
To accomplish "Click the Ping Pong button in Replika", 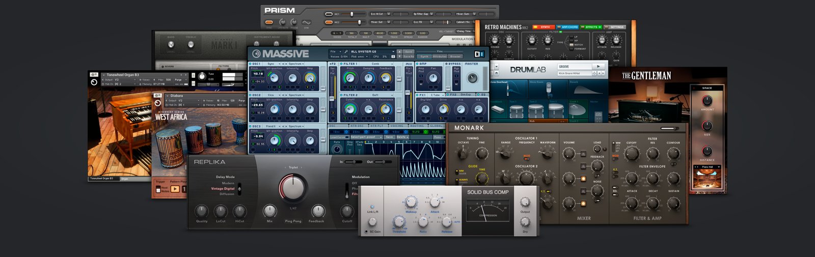I will [293, 221].
